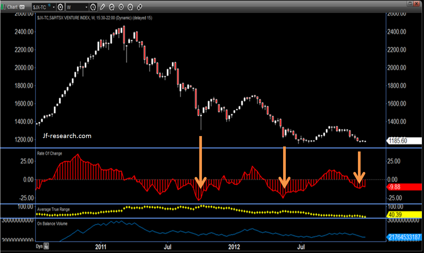Screen dimensions: 424x253
Task: Click the circled A icon in toolbar
Action: (x=130, y=7)
